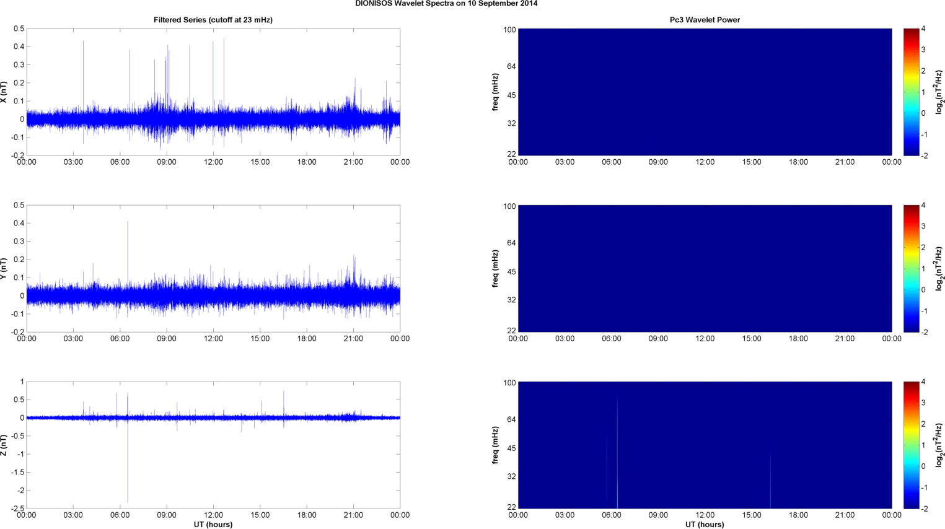Select the X component filtered series plot
Screen dimensions: 945x529
(213, 92)
